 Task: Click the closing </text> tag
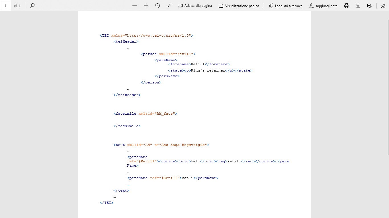pos(121,190)
